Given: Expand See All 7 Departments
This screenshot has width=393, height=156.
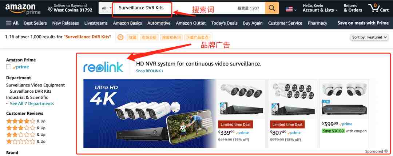Looking at the screenshot, I should click(x=30, y=104).
